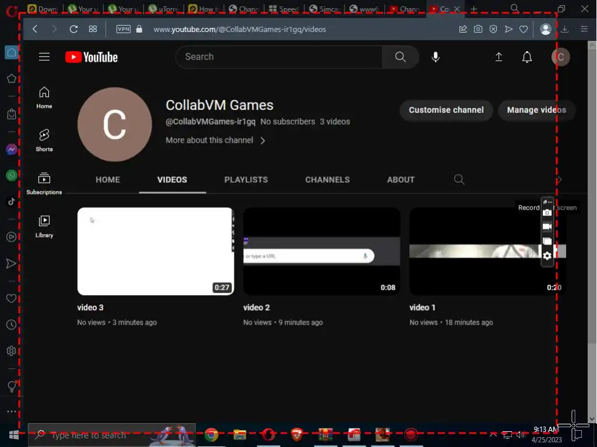Screen dimensions: 597x447
Task: Open Subscriptions in the sidebar
Action: pos(44,183)
